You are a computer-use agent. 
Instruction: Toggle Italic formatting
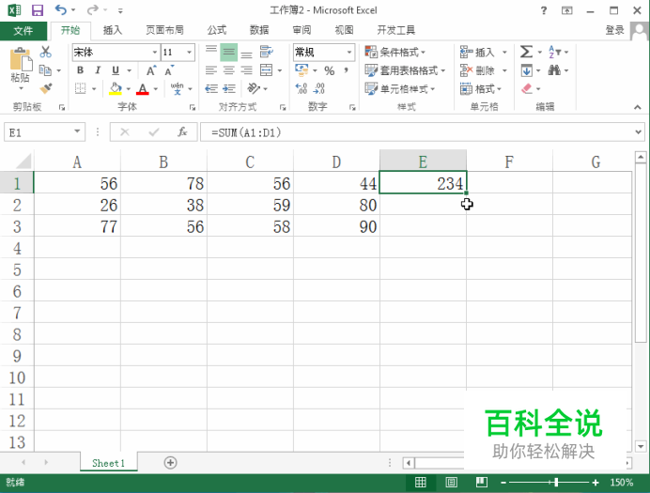(98, 70)
